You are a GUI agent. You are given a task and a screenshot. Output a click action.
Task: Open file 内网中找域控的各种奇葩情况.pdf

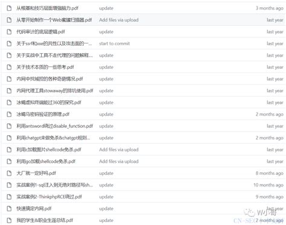point(49,79)
